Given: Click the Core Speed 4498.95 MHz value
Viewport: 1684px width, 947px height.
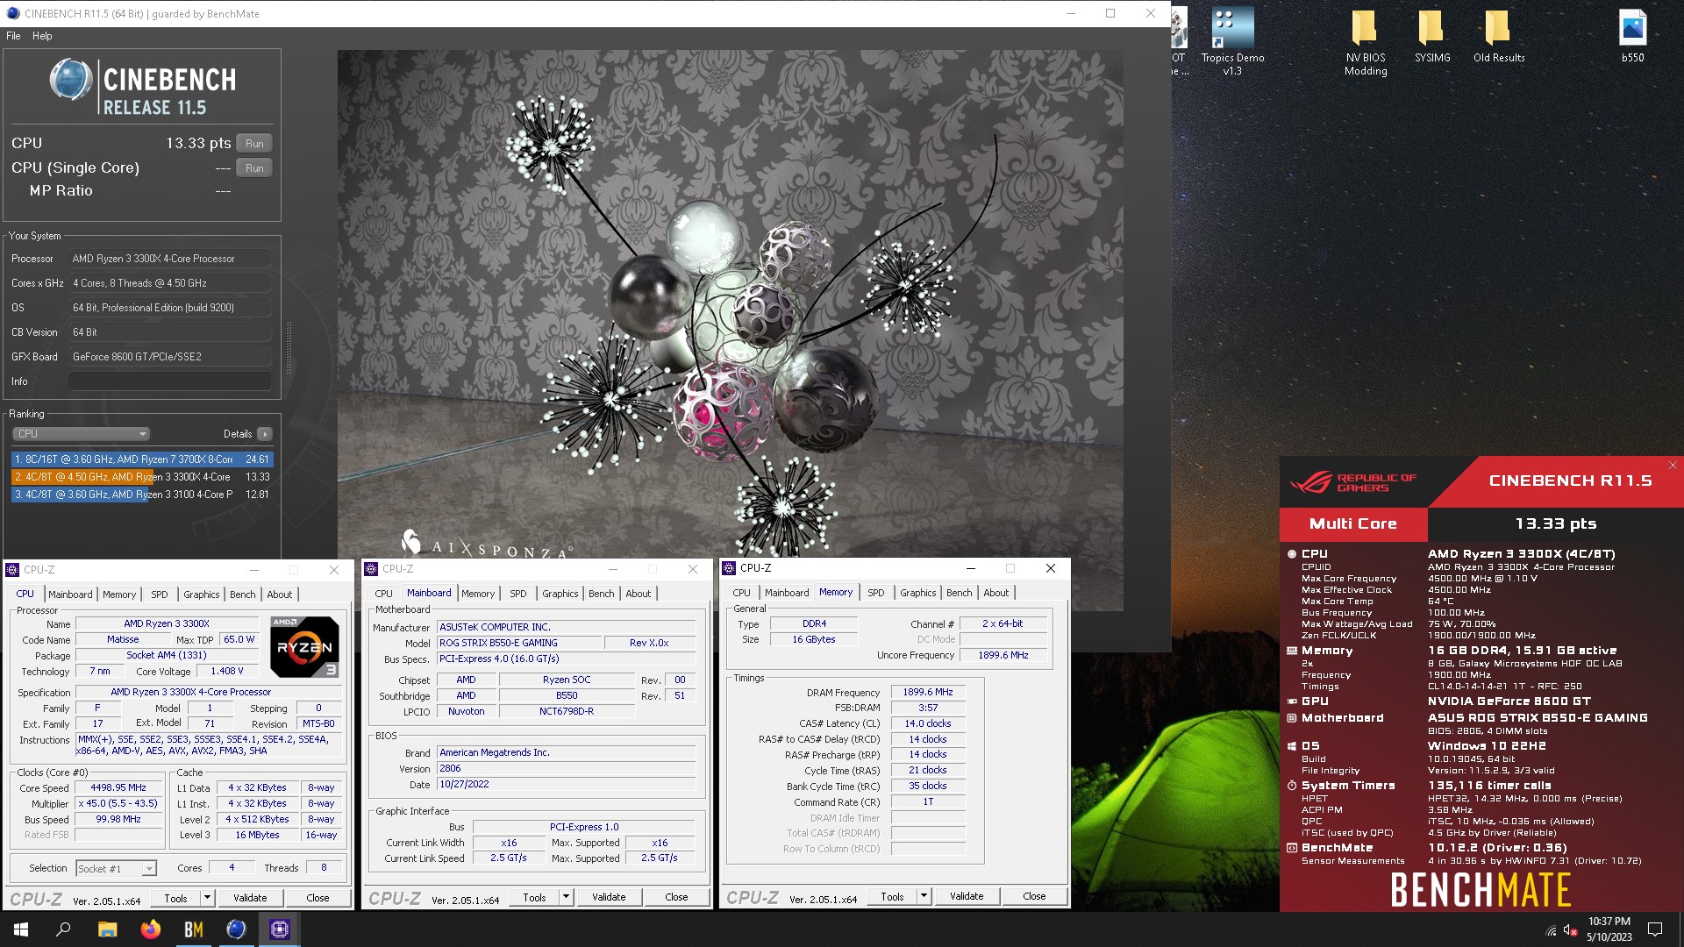Looking at the screenshot, I should pos(118,788).
